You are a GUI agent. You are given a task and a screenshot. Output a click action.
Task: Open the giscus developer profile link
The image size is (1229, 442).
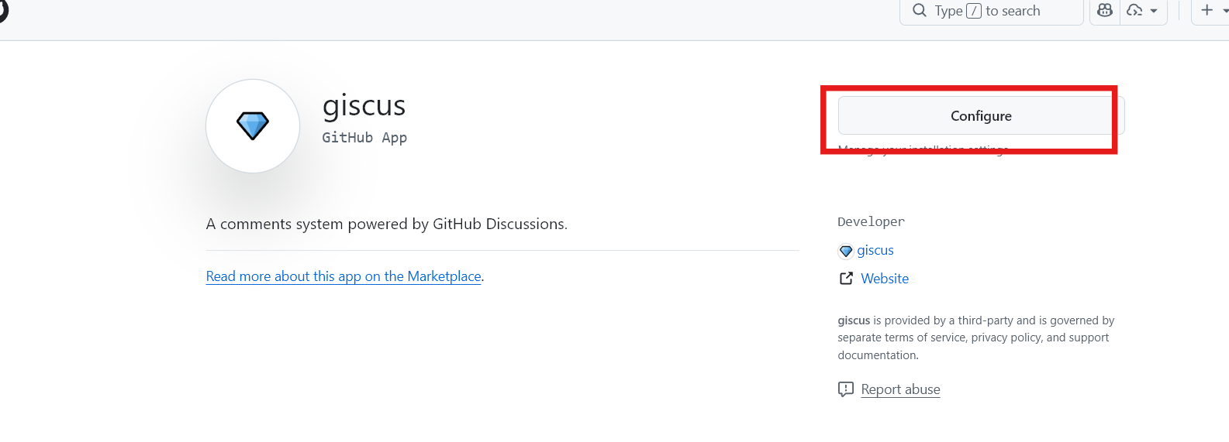point(875,250)
